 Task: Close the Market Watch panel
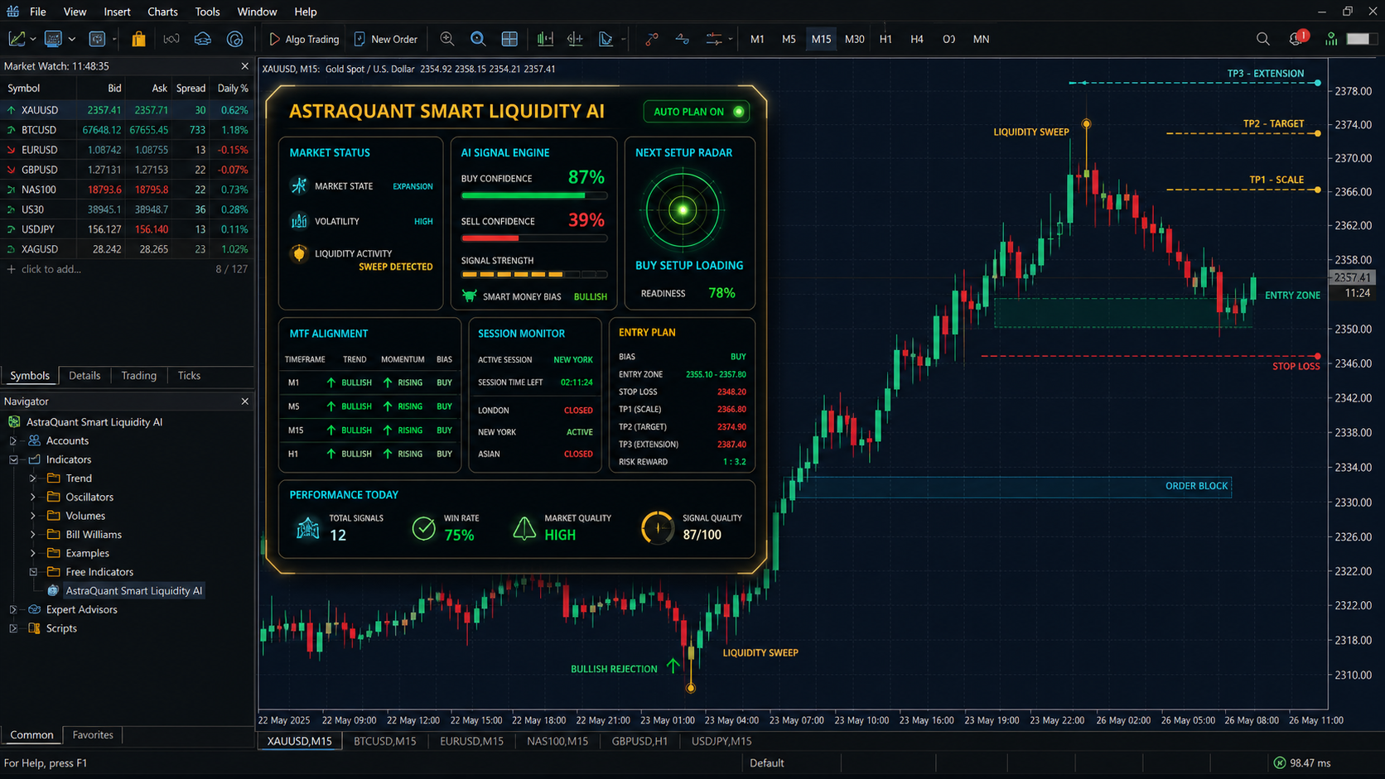point(244,66)
